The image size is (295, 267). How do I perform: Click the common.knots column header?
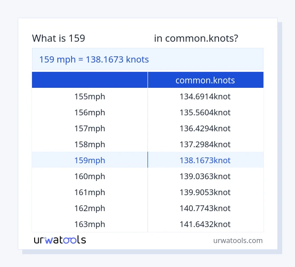tap(205, 80)
